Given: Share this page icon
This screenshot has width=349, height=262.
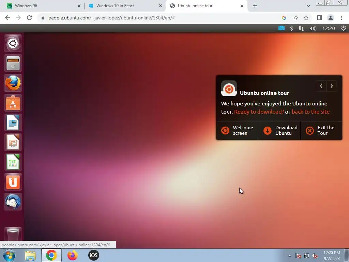Looking at the screenshot, I should 295,18.
